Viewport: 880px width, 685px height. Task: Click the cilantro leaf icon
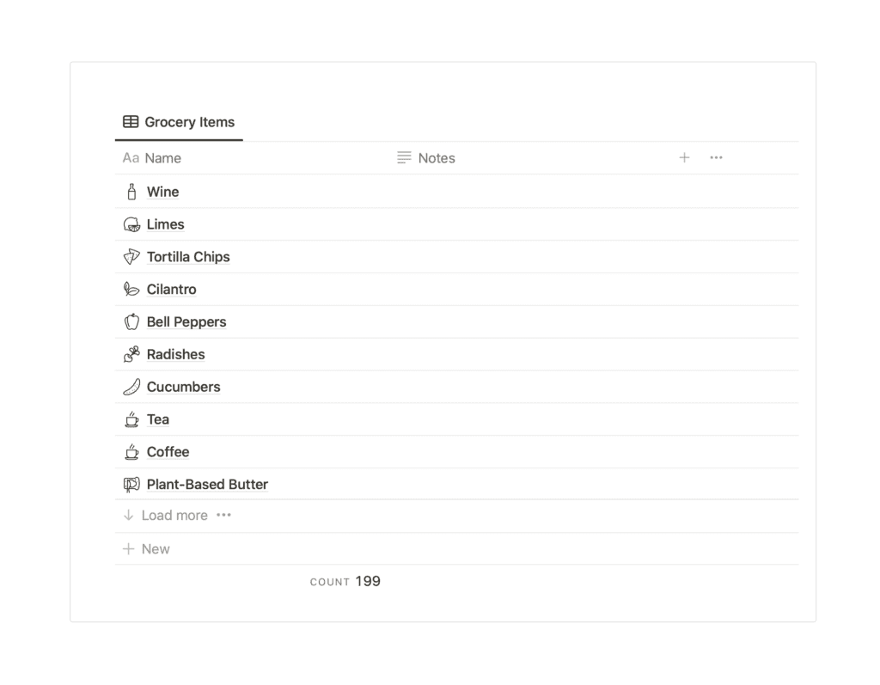(131, 289)
